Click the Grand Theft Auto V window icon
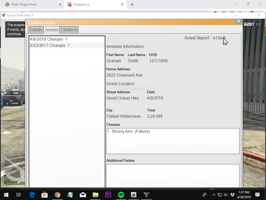This screenshot has height=200, width=266. pyautogui.click(x=4, y=15)
